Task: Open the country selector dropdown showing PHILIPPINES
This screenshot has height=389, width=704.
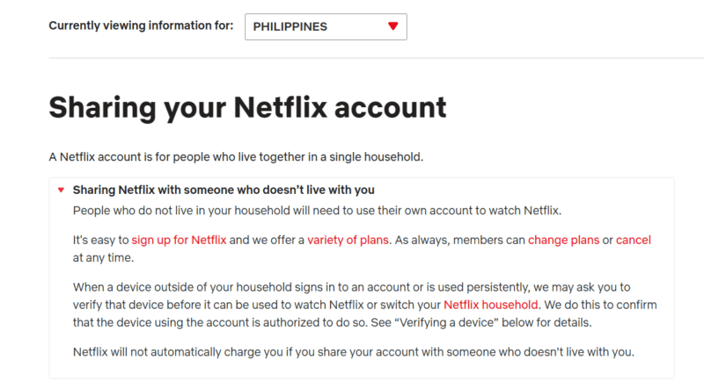Action: point(325,26)
